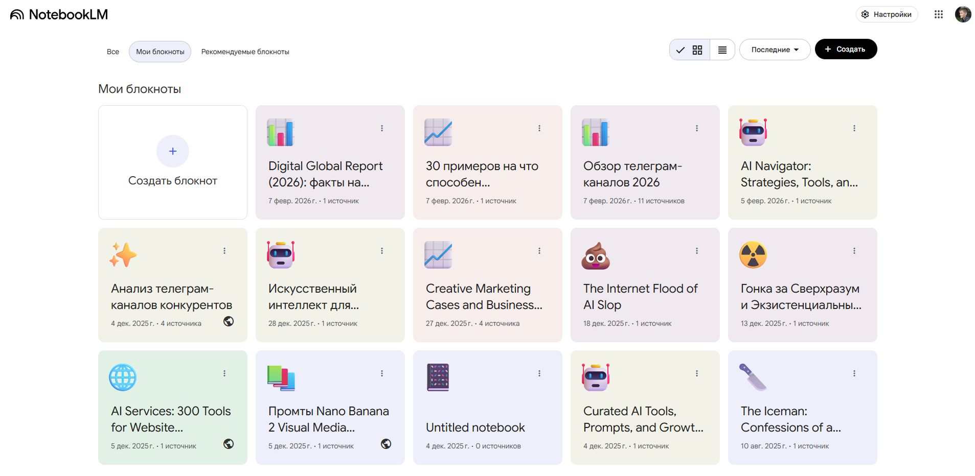Click the black Создать button
The height and width of the screenshot is (476, 975).
point(845,50)
